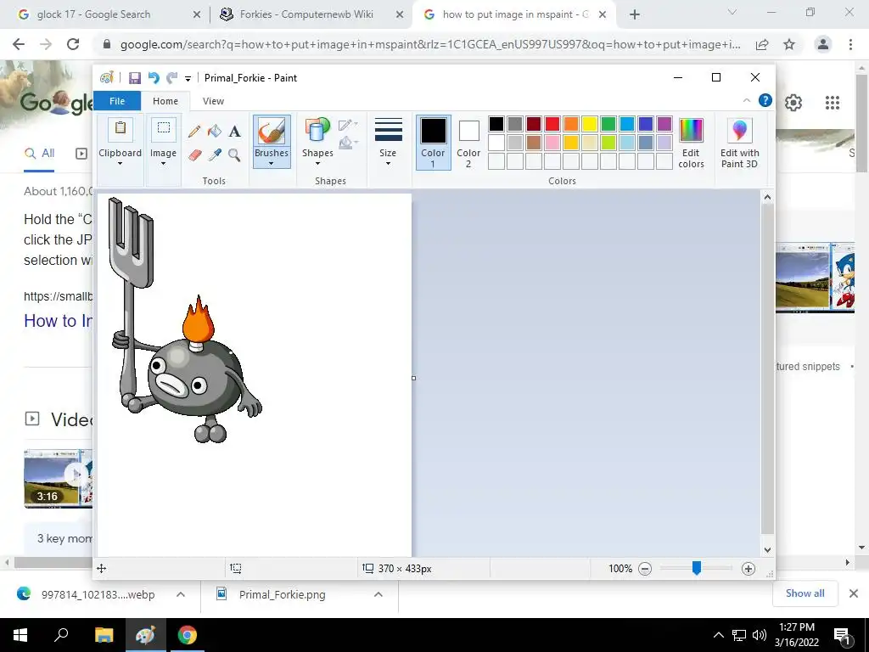869x652 pixels.
Task: Pick the green color swatch
Action: (x=608, y=124)
